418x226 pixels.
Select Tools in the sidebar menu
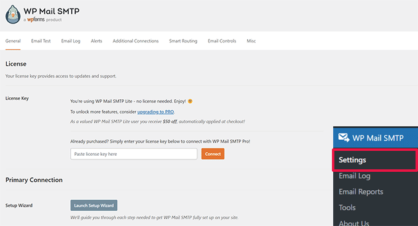click(347, 208)
